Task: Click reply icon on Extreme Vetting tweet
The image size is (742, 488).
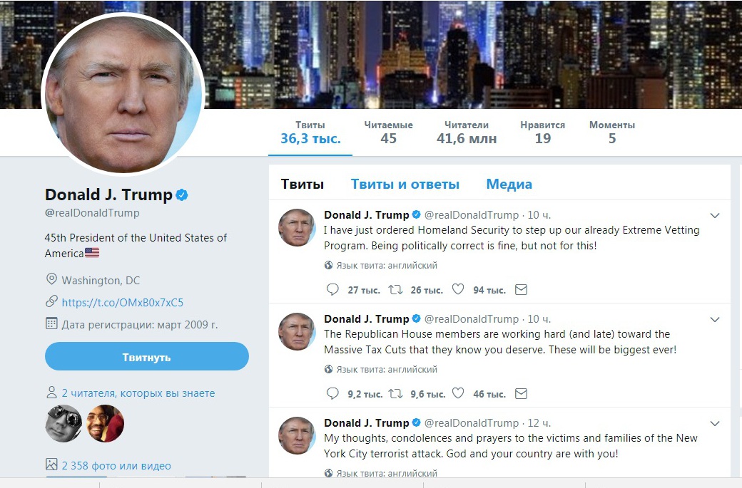Action: pos(332,289)
